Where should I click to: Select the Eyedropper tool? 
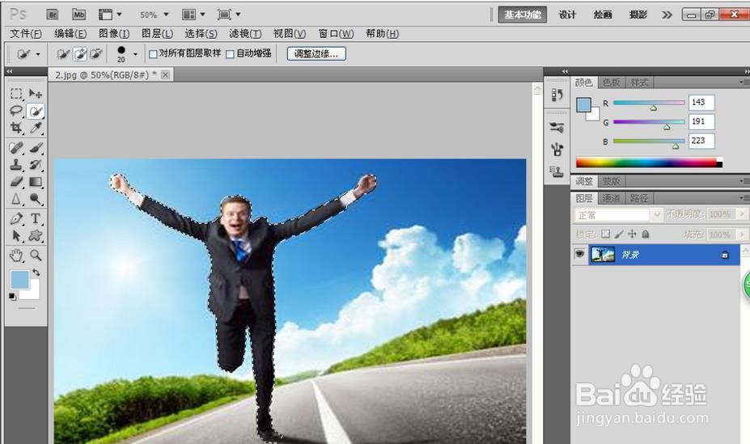pyautogui.click(x=36, y=128)
